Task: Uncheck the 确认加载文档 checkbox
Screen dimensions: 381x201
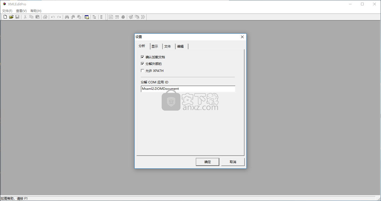Action: (142, 57)
